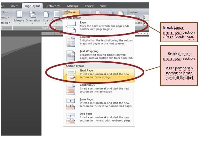Switch to the Review tab
Viewport: 199px width, 141px height.
pos(89,6)
